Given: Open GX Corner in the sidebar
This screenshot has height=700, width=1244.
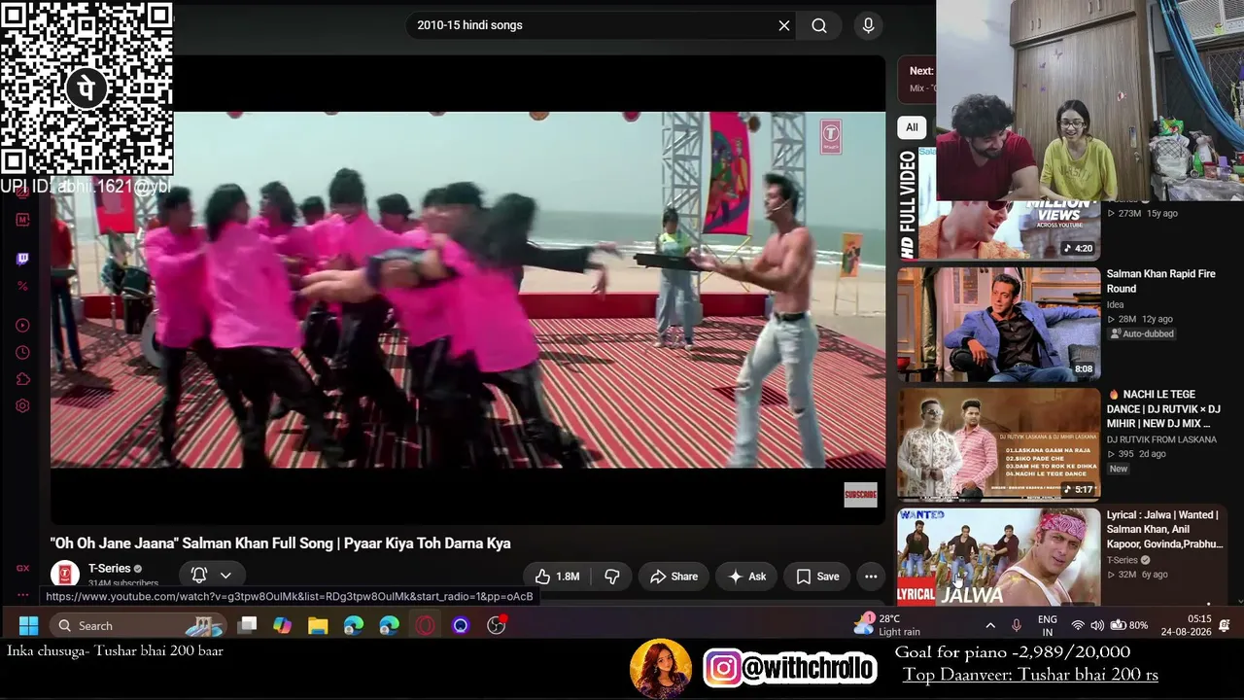Looking at the screenshot, I should pyautogui.click(x=22, y=568).
